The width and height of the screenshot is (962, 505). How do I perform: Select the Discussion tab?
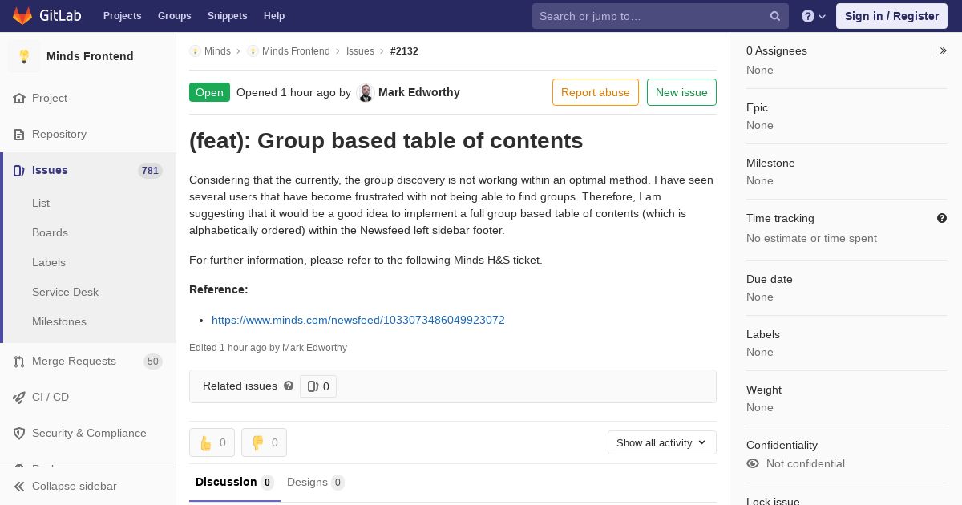coord(234,482)
